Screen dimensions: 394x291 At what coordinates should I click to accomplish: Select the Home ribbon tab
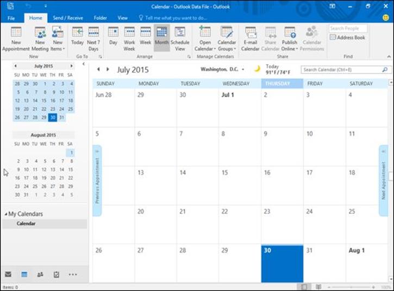tap(36, 18)
